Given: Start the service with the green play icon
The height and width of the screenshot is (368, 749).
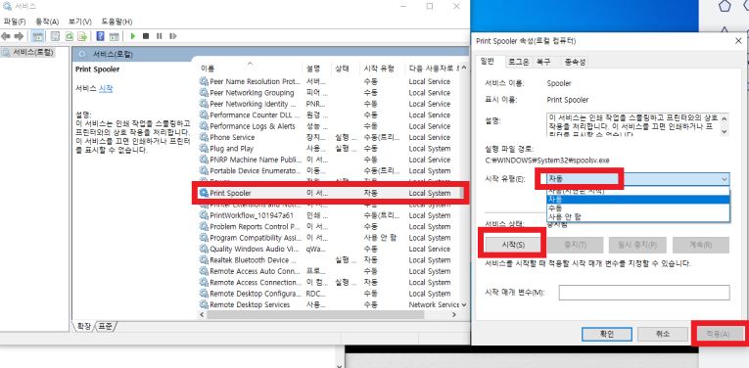Looking at the screenshot, I should pos(133,36).
